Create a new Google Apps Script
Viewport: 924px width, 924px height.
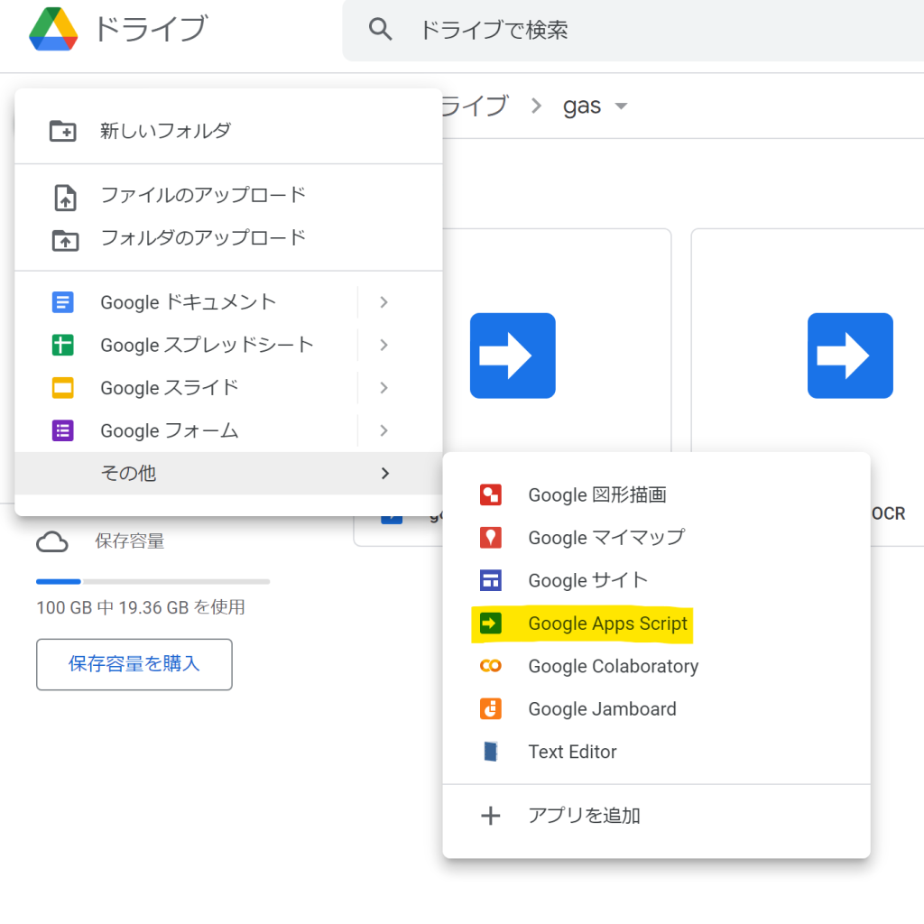tap(657, 624)
